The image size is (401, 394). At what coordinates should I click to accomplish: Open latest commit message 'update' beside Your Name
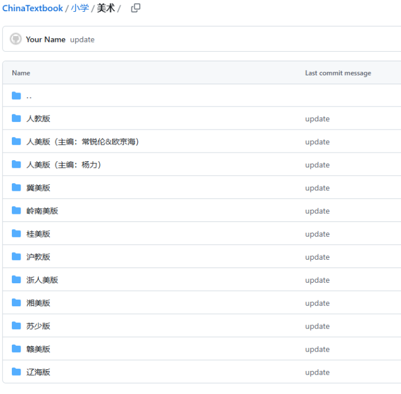(x=83, y=39)
